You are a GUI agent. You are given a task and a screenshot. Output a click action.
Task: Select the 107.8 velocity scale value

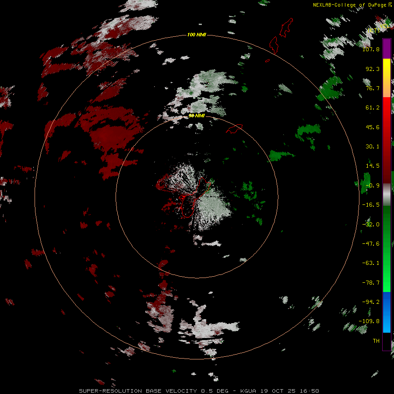[x=371, y=49]
